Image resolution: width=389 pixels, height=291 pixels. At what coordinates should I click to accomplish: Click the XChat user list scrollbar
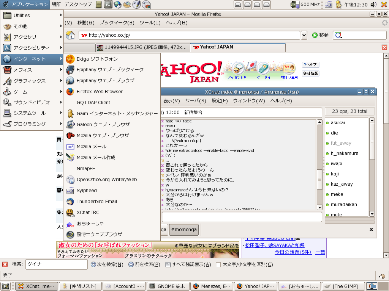[372, 167]
